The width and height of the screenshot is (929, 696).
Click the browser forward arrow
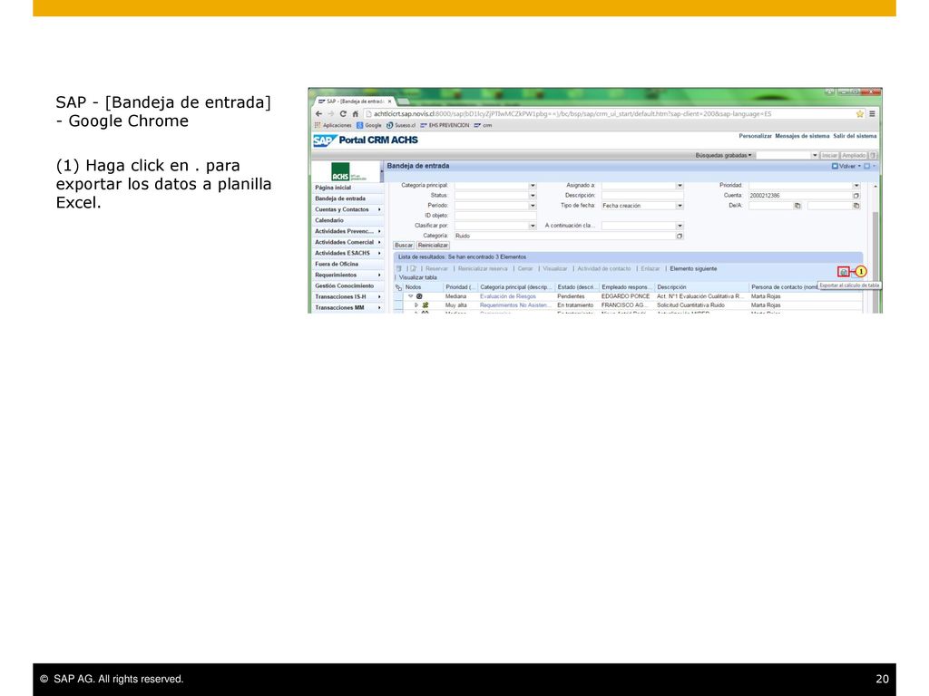[330, 113]
